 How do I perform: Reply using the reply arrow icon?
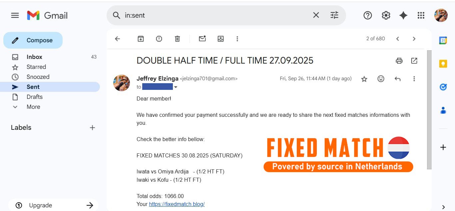[397, 79]
